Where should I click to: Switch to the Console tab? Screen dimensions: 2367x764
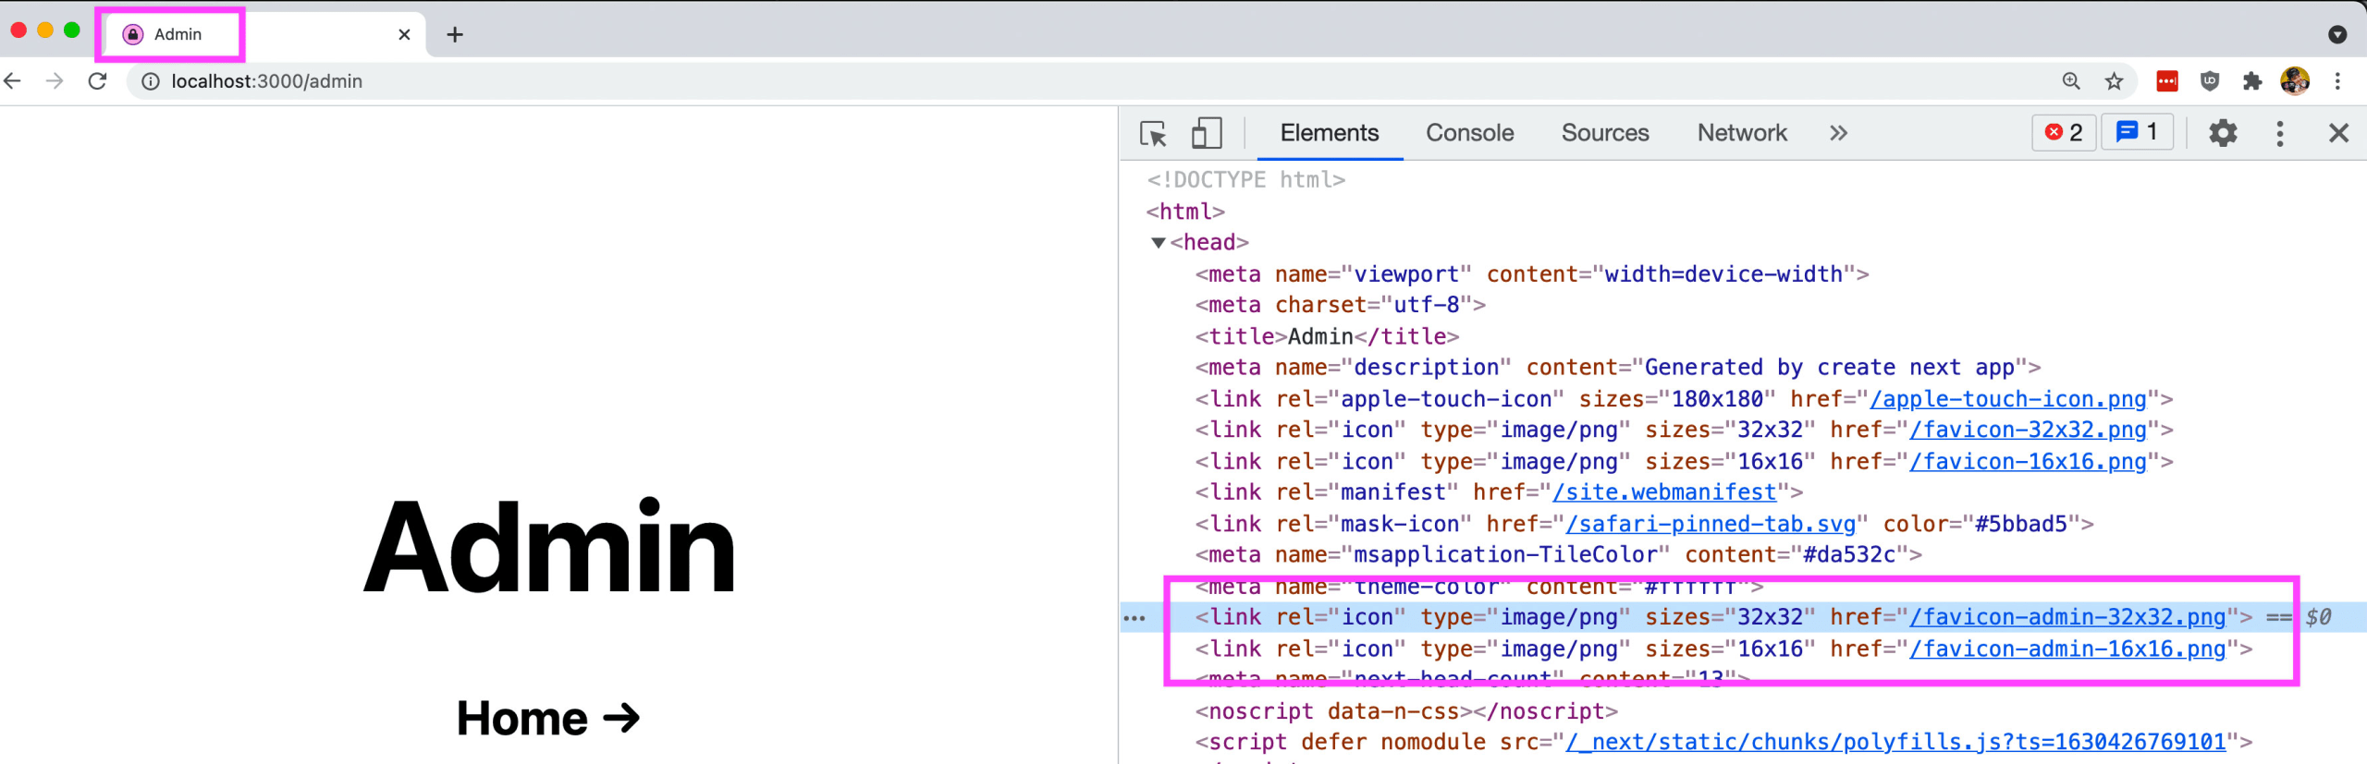tap(1469, 133)
